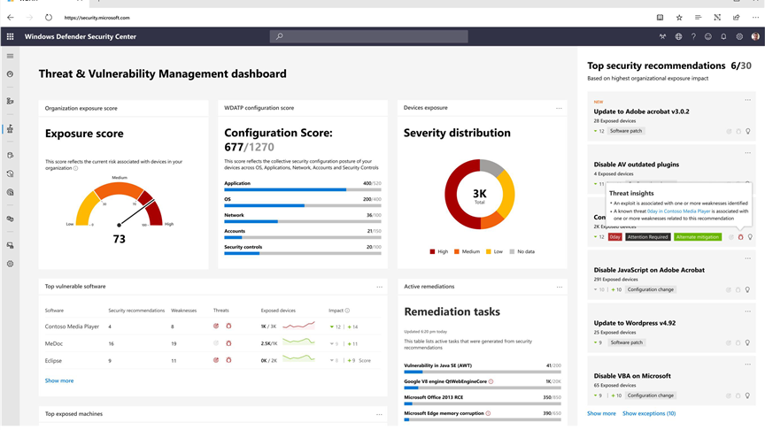Click Vulnerability in Java SE (AWT) progress bar

point(483,372)
